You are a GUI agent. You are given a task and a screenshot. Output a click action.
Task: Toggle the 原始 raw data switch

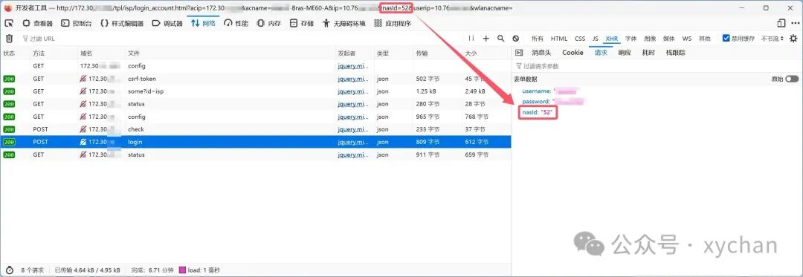(792, 79)
